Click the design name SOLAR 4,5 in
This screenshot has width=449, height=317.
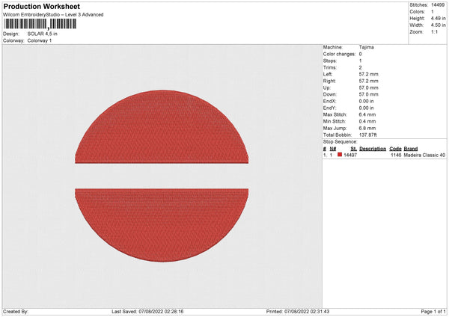click(41, 34)
